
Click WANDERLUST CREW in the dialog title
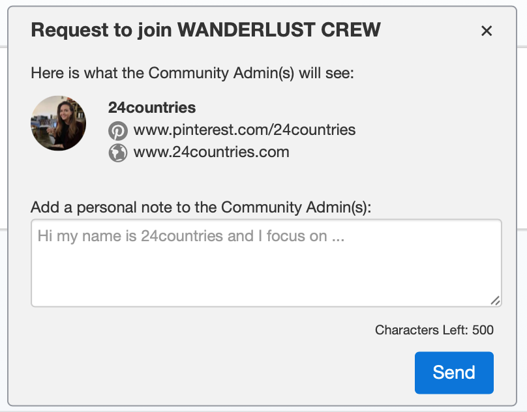[279, 30]
